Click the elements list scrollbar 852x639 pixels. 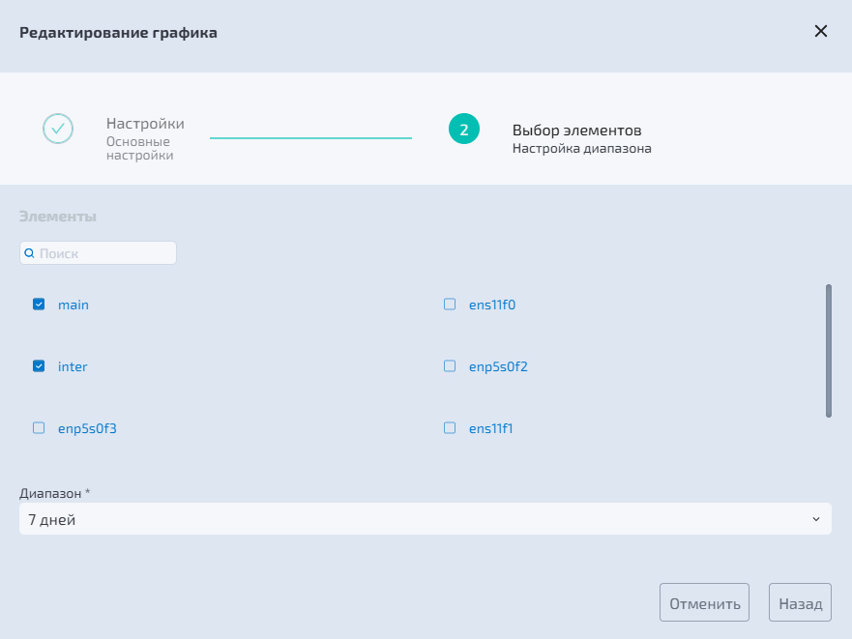pyautogui.click(x=829, y=351)
